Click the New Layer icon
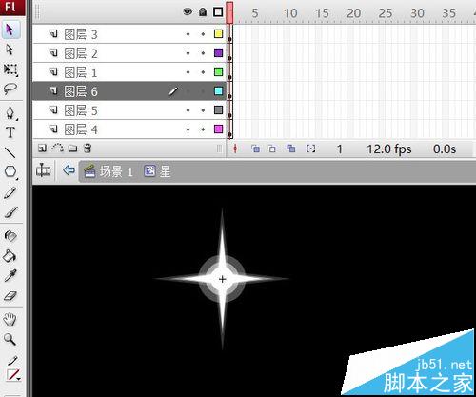This screenshot has height=397, width=476. click(x=42, y=149)
